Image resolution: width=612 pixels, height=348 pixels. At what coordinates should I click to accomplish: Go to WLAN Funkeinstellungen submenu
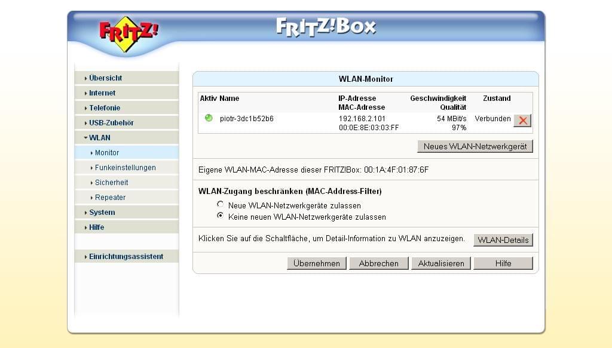(125, 168)
